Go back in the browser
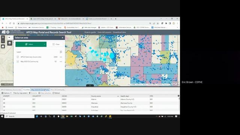 [x=3, y=23]
